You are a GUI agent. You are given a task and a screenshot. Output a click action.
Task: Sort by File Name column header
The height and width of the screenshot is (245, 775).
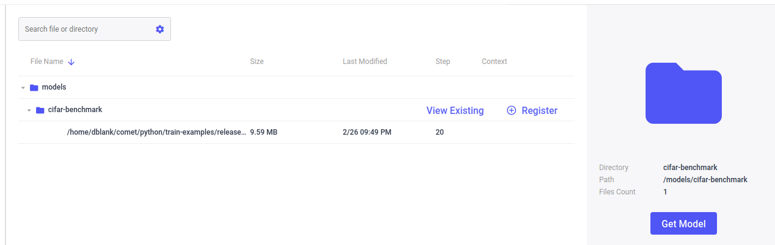click(46, 62)
